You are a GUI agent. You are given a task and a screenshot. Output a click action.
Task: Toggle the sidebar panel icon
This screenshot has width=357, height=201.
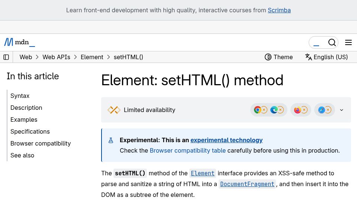pos(6,57)
